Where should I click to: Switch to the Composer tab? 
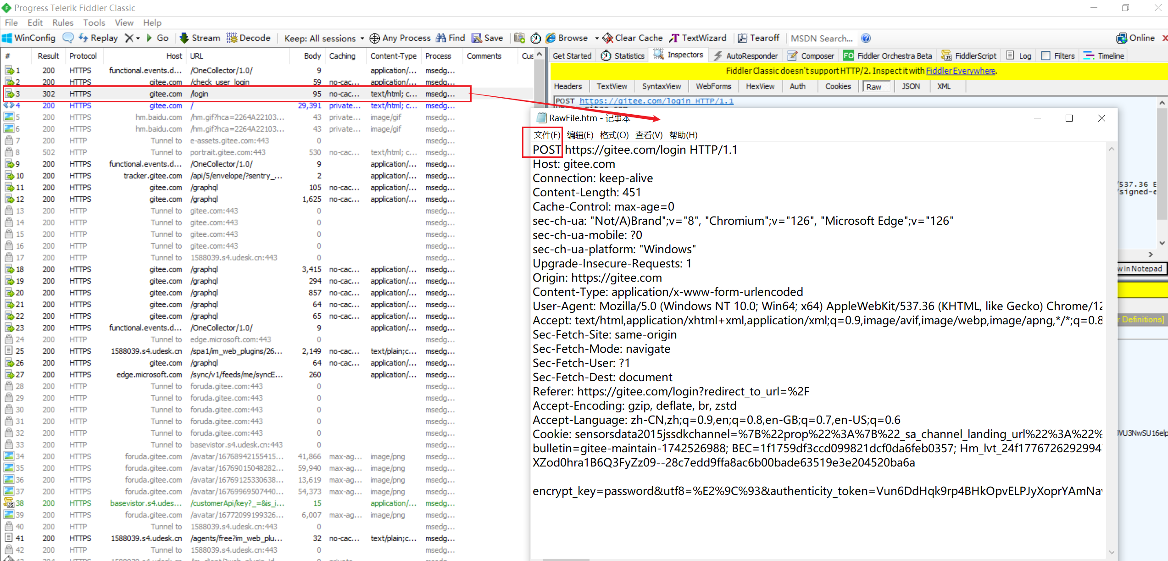[x=811, y=56]
